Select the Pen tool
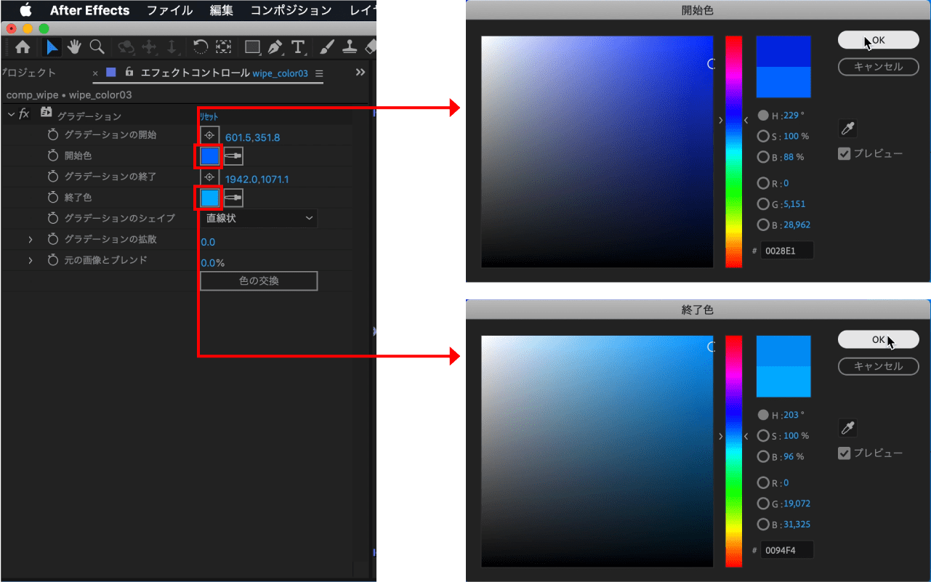The width and height of the screenshot is (931, 582). point(275,47)
